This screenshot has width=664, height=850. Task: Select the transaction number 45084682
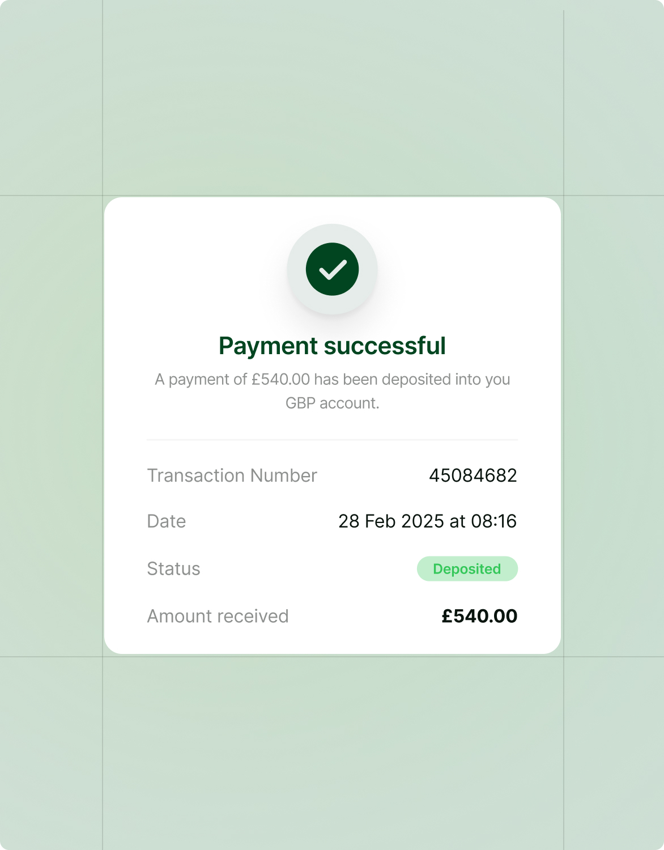[473, 475]
